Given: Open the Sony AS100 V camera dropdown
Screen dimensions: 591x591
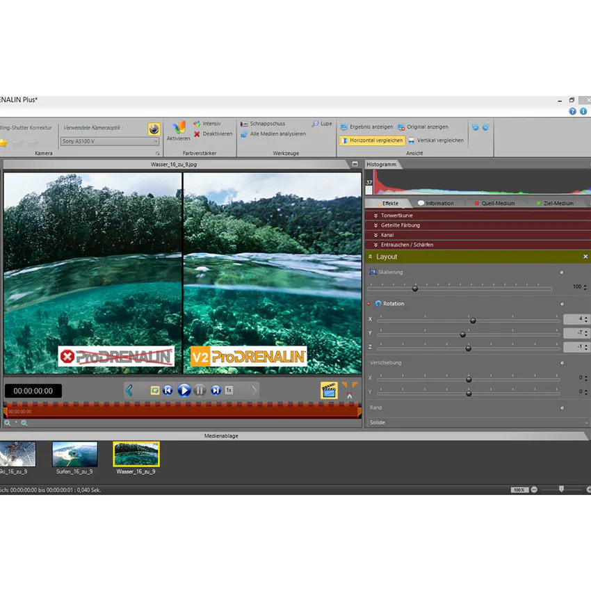Looking at the screenshot, I should point(110,141).
